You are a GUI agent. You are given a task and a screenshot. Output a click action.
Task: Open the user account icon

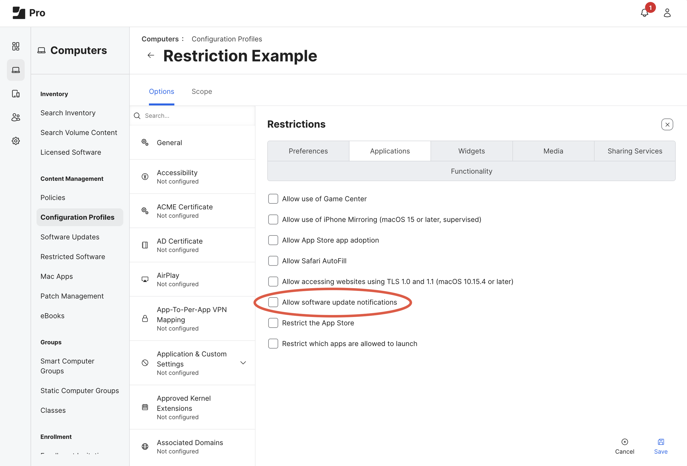[x=667, y=13]
